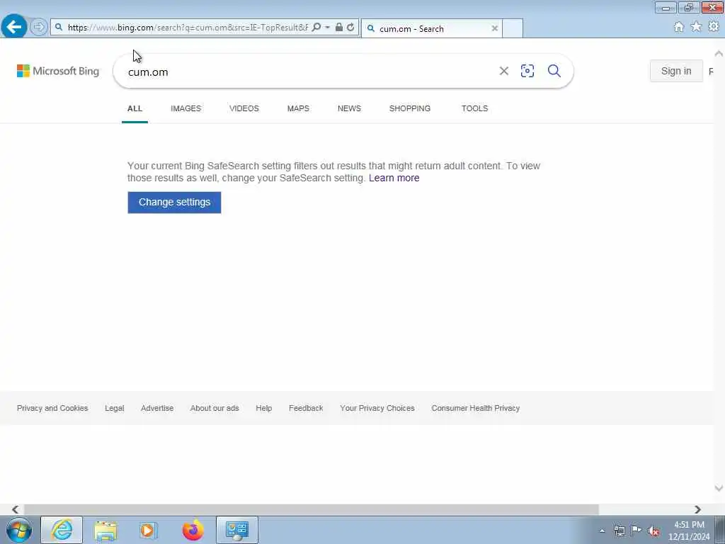The image size is (725, 544).
Task: Click the horizontal scrollbar thumb
Action: click(x=312, y=509)
